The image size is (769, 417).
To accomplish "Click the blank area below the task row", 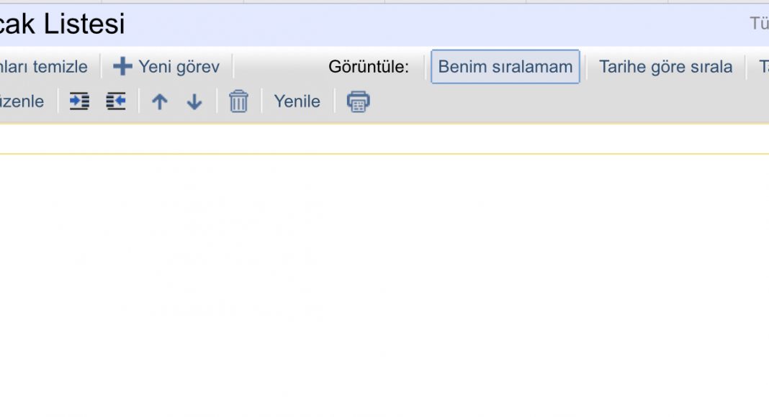I will coord(384,284).
